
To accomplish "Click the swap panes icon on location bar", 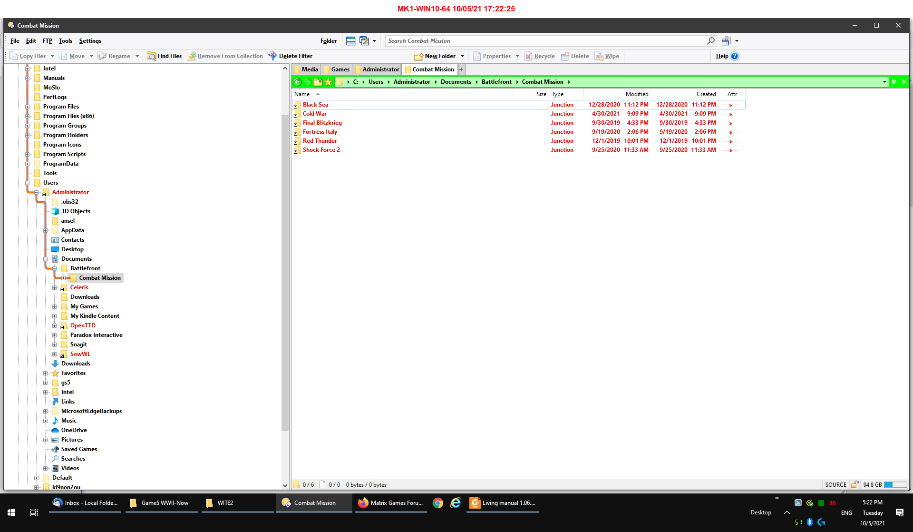I will click(894, 82).
